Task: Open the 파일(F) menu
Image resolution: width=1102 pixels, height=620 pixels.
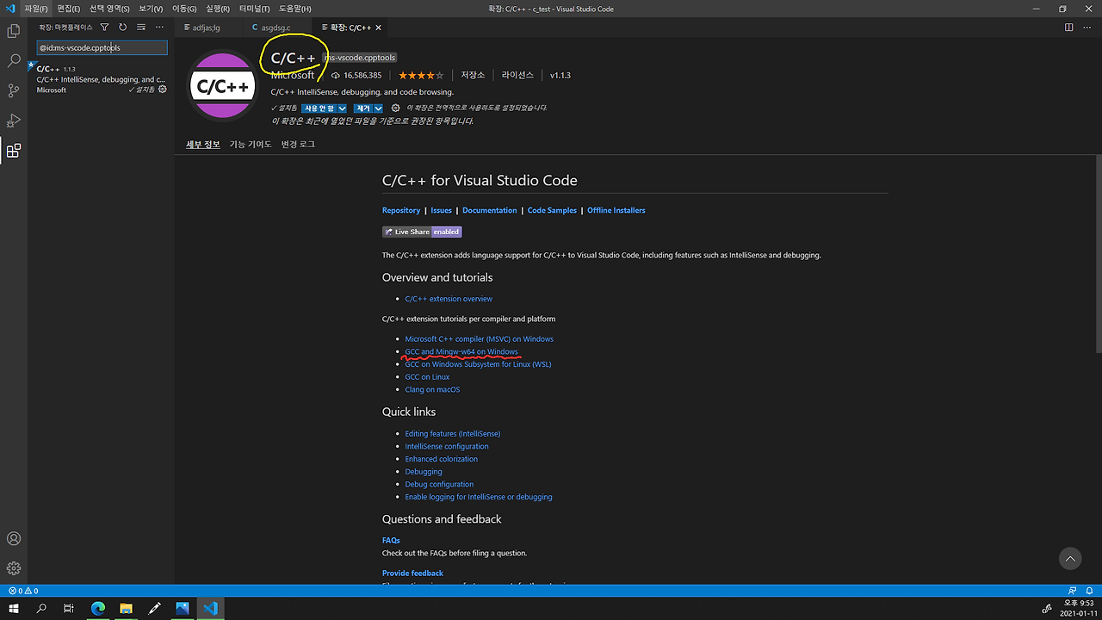Action: point(36,9)
